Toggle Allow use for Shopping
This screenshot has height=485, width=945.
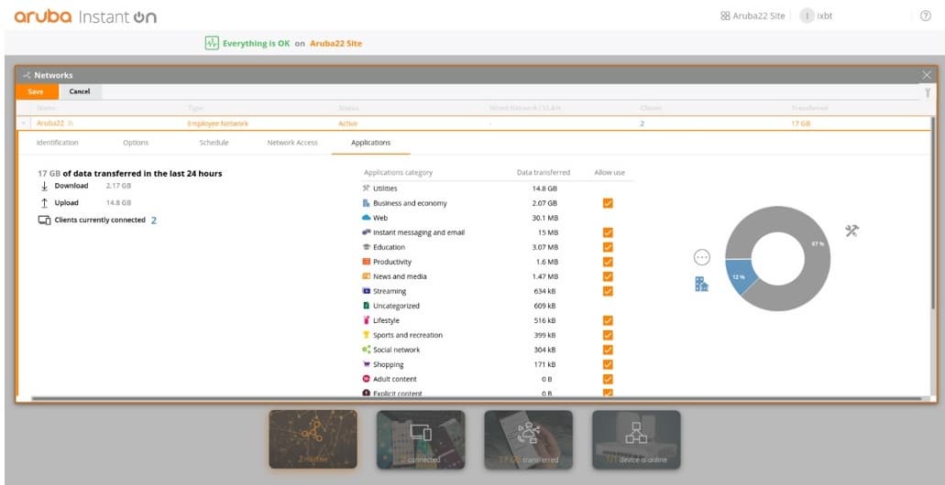click(x=608, y=364)
